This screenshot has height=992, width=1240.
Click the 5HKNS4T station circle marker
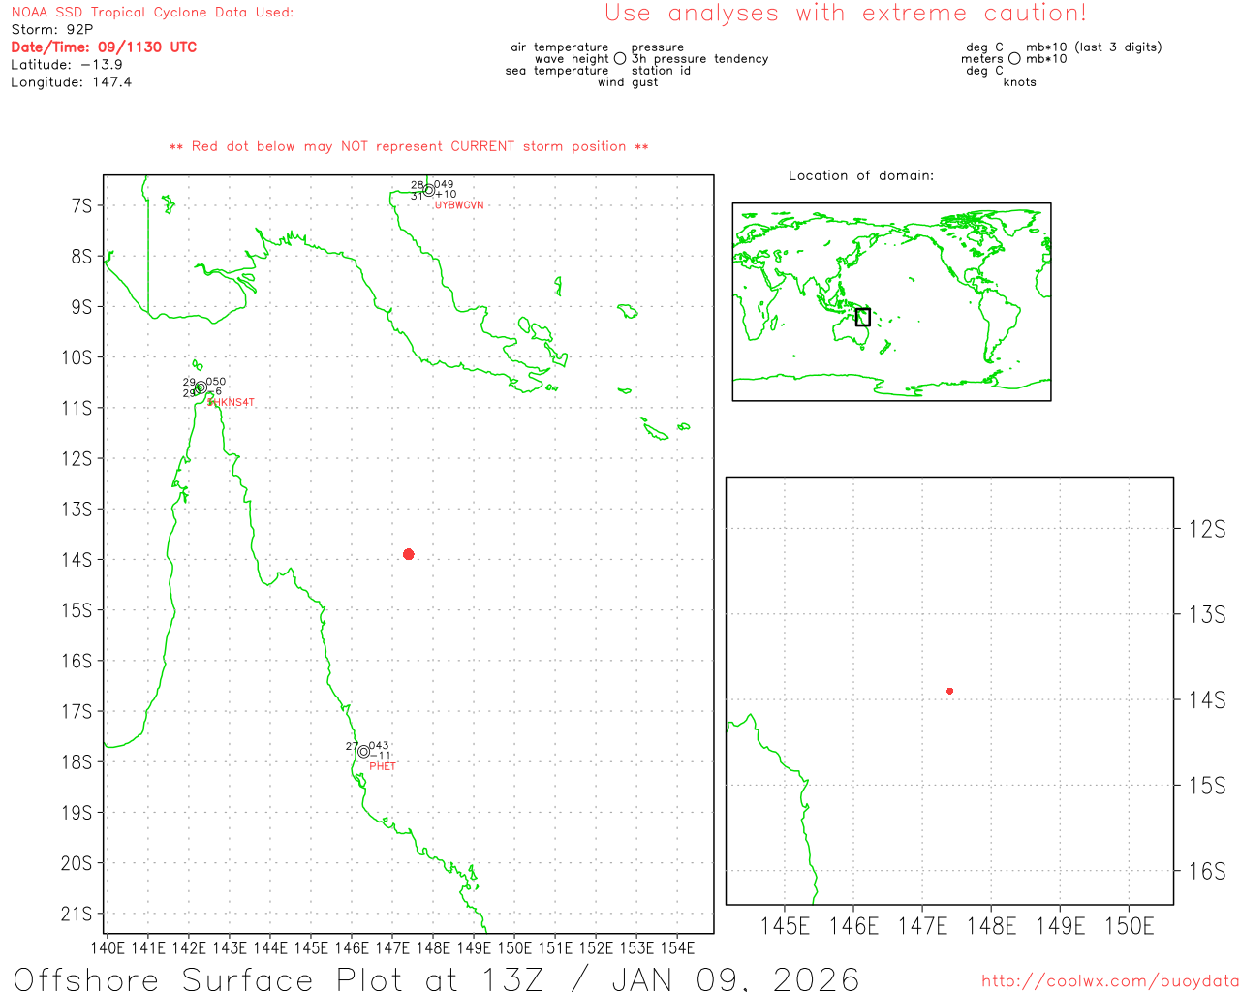click(x=201, y=387)
